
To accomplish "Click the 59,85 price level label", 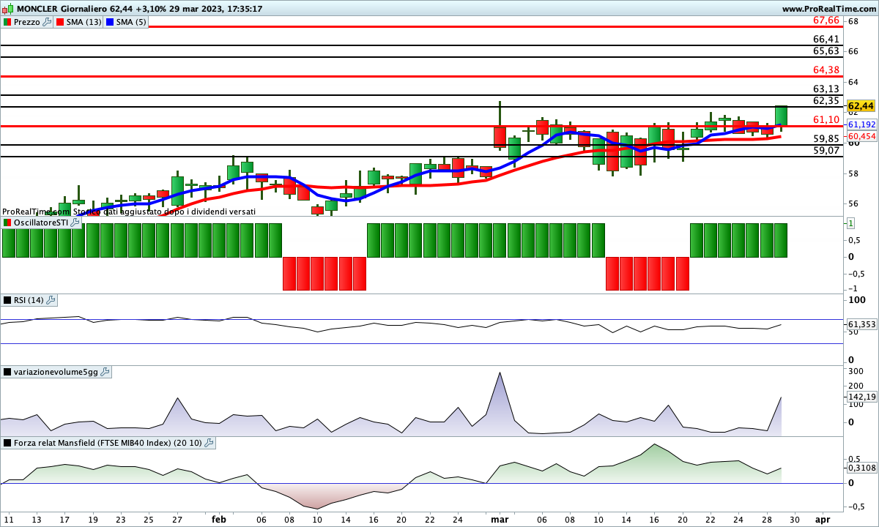I will tap(826, 138).
